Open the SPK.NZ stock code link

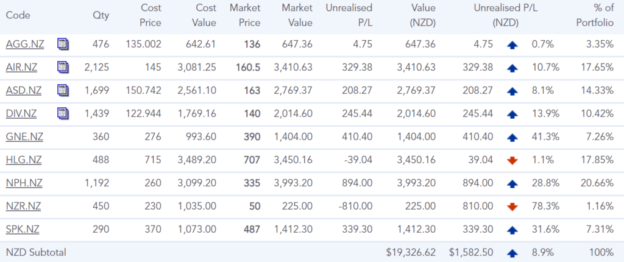pos(23,229)
